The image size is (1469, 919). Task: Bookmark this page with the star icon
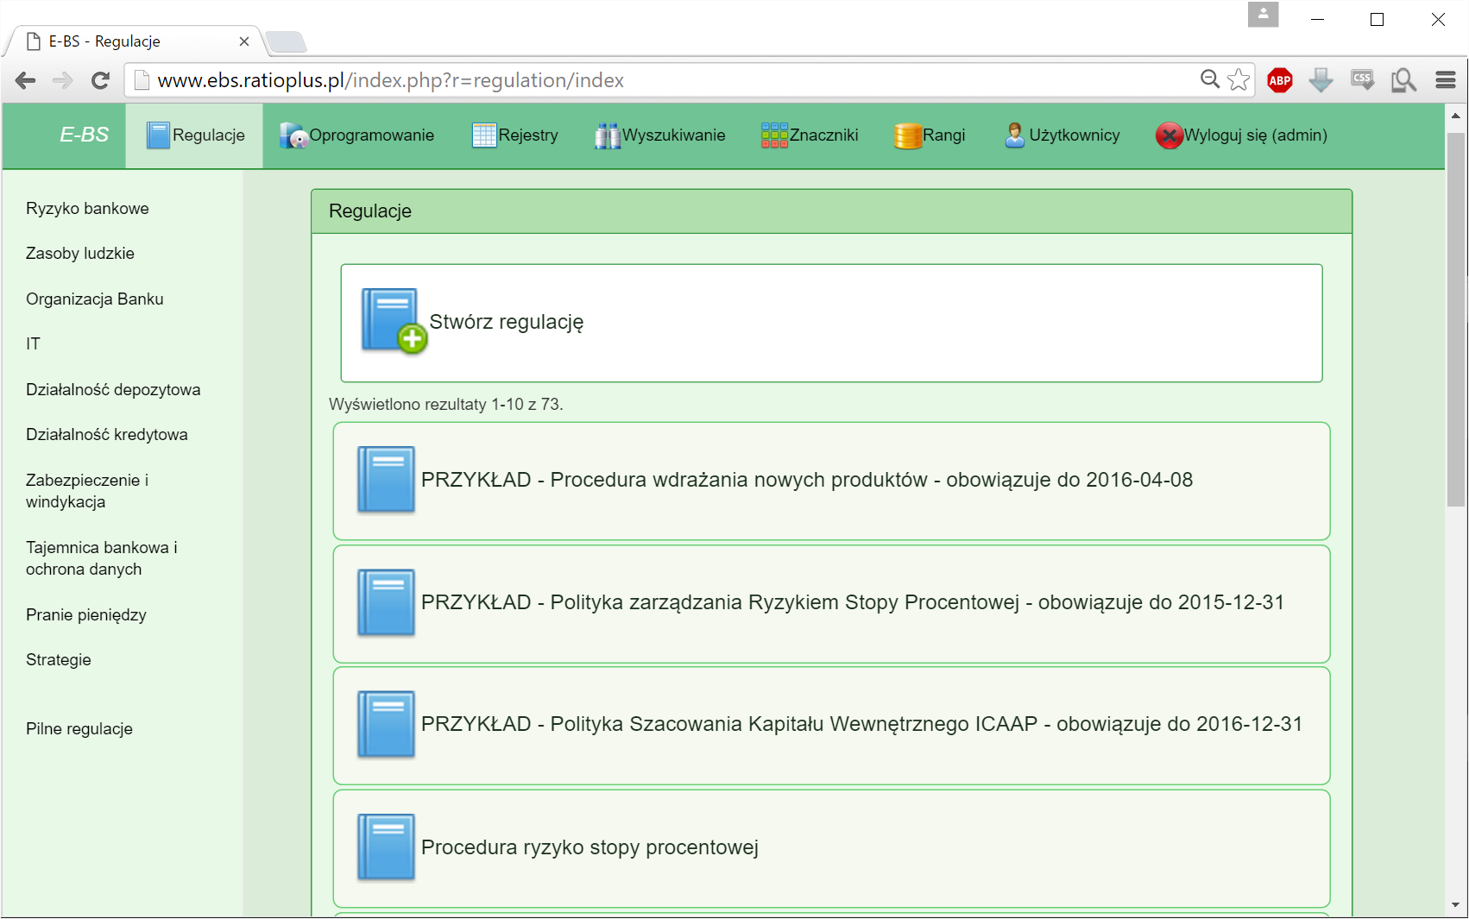[1239, 80]
